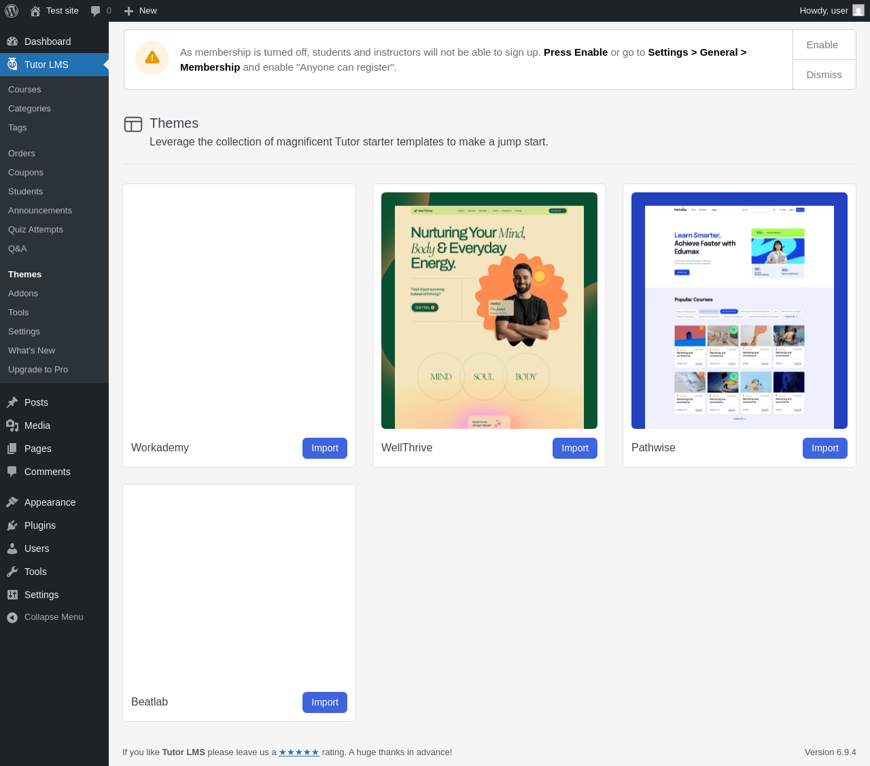870x766 pixels.
Task: Click the Workademy theme name
Action: tap(160, 448)
